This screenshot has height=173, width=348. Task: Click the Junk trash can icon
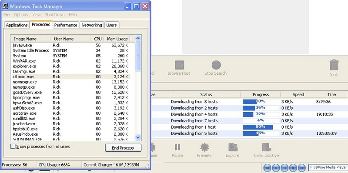334,65
